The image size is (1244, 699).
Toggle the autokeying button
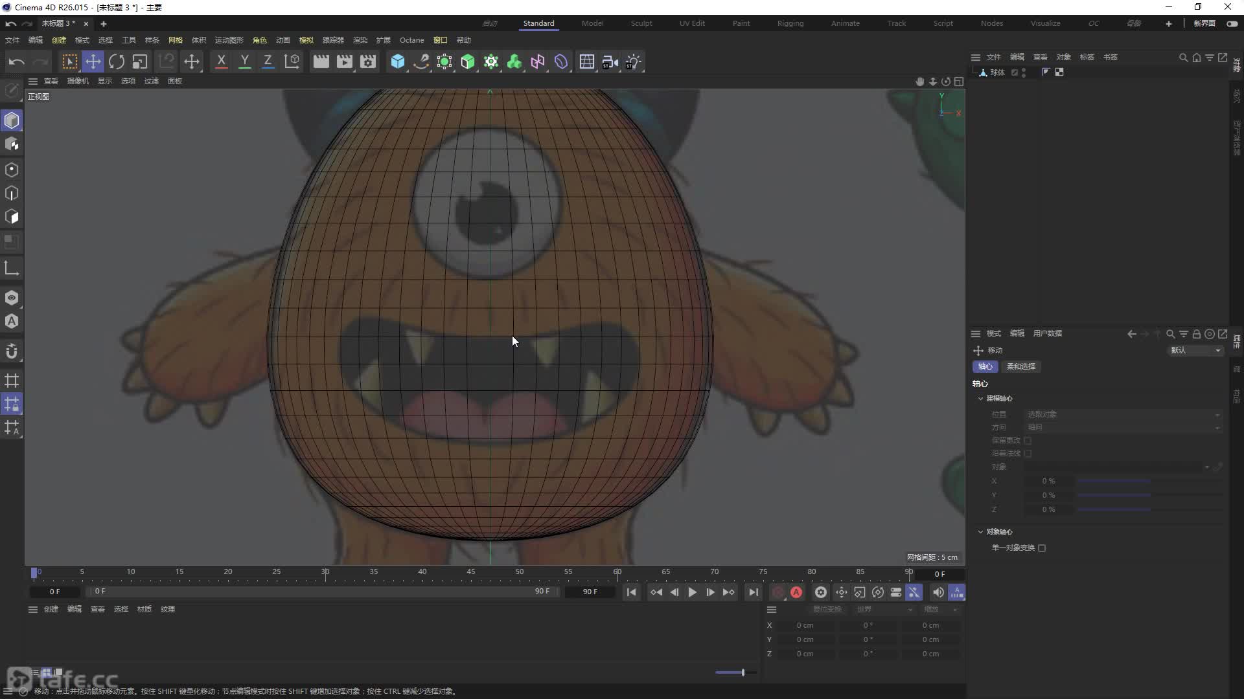click(x=796, y=592)
